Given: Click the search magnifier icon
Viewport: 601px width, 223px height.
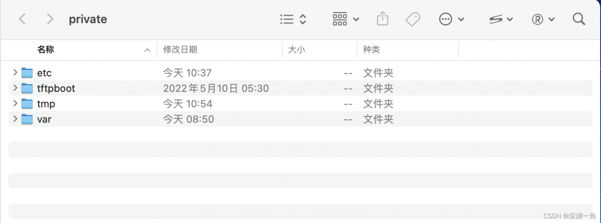Looking at the screenshot, I should (x=579, y=19).
